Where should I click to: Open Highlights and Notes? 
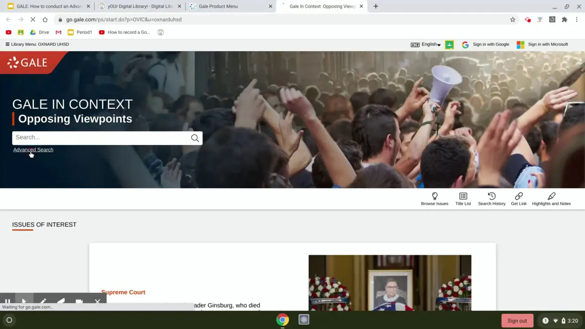click(551, 199)
